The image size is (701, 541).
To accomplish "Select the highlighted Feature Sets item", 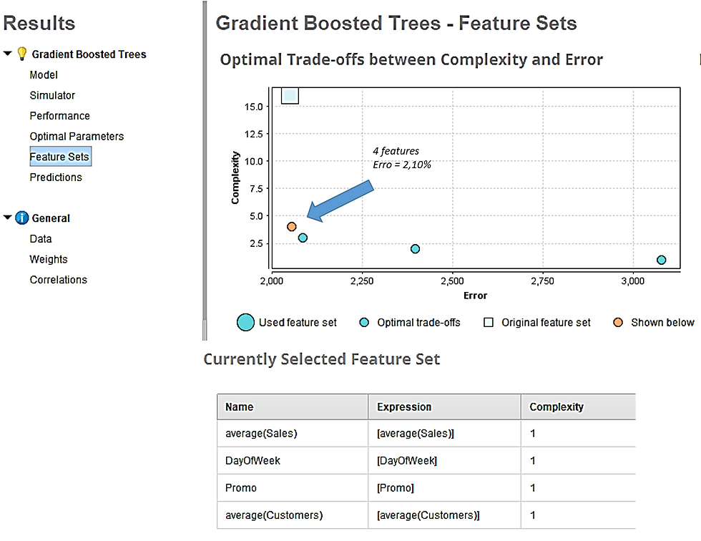I will pos(60,157).
